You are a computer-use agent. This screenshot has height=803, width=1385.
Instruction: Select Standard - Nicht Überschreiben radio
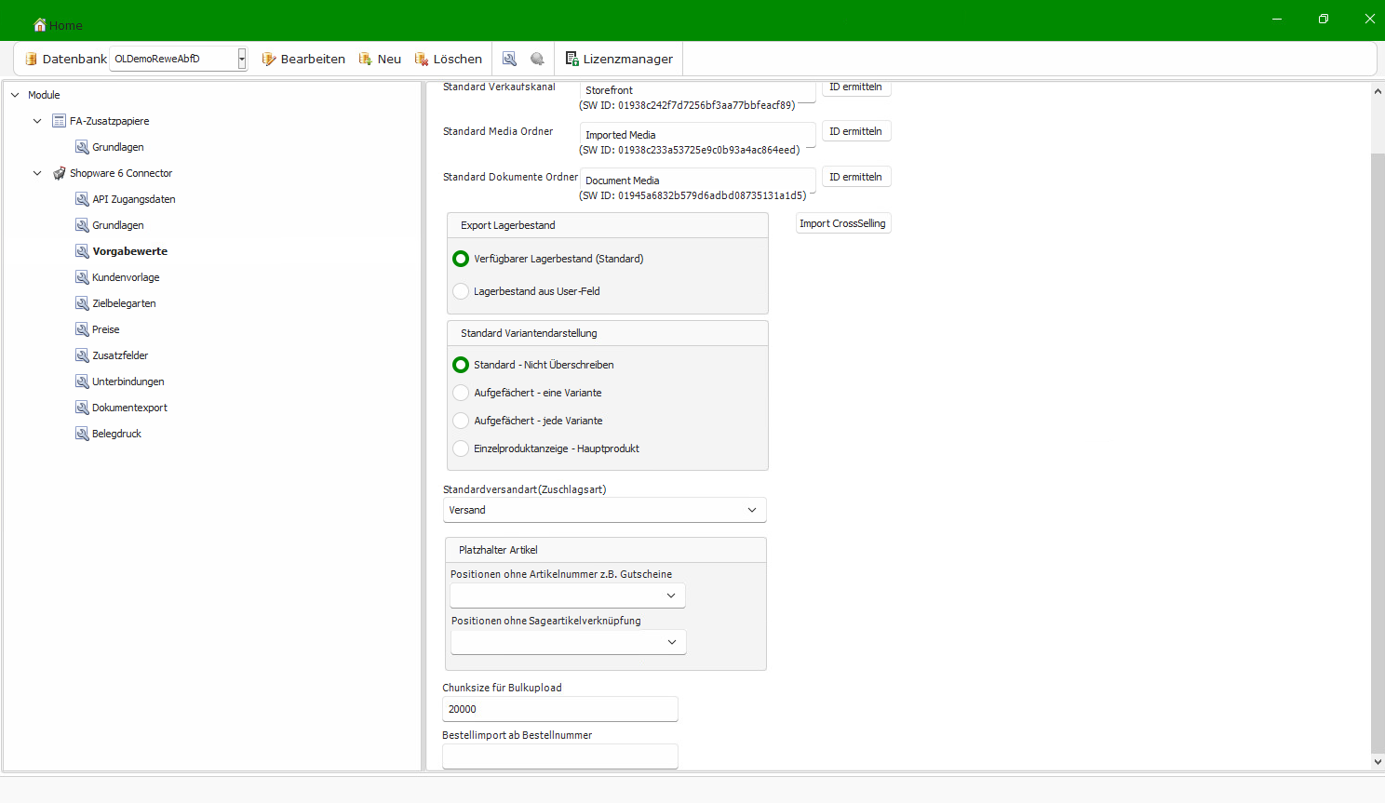461,365
